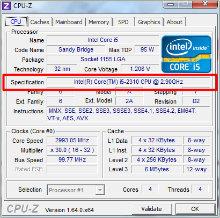This screenshot has height=218, width=220.
Task: Show the About tab
Action: [x=174, y=22]
